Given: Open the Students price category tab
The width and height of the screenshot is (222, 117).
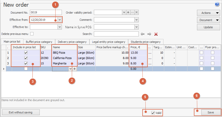Looking at the screenshot, I should point(145,42).
